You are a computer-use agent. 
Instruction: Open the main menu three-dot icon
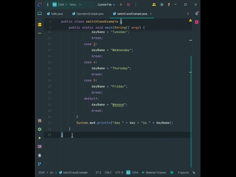48,5
